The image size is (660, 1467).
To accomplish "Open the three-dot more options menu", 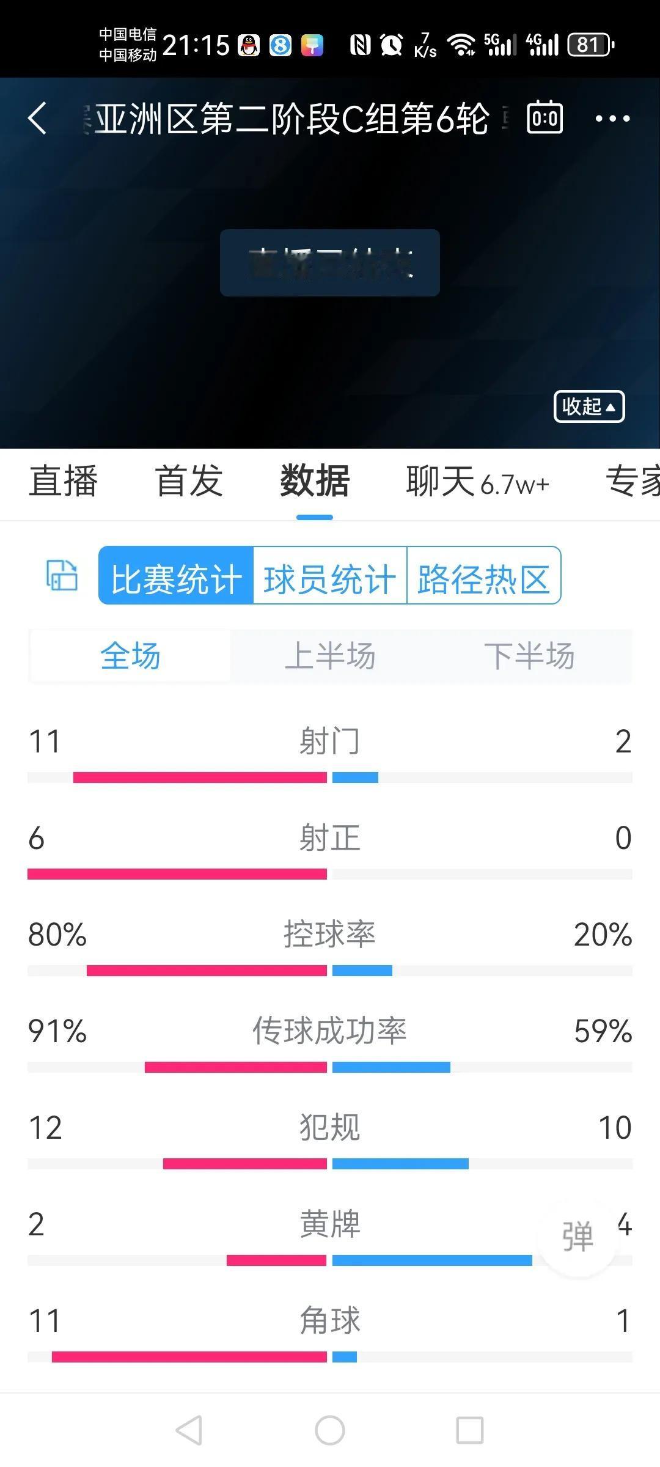I will click(612, 118).
